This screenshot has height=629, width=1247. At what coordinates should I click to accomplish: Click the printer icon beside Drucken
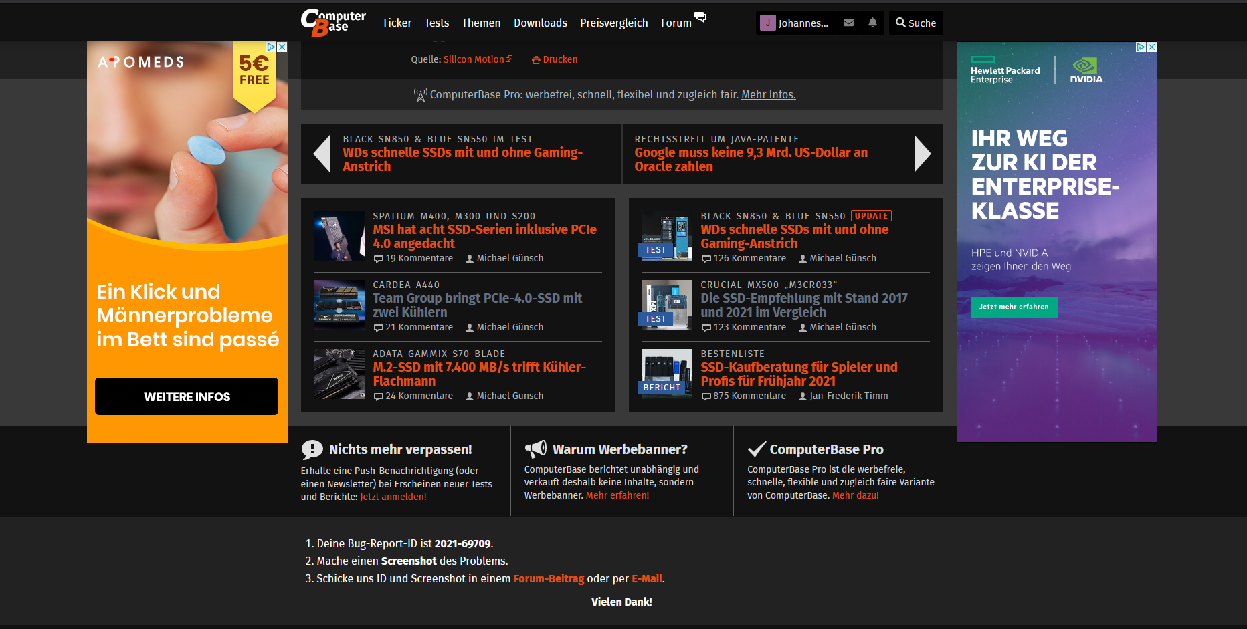coord(535,59)
